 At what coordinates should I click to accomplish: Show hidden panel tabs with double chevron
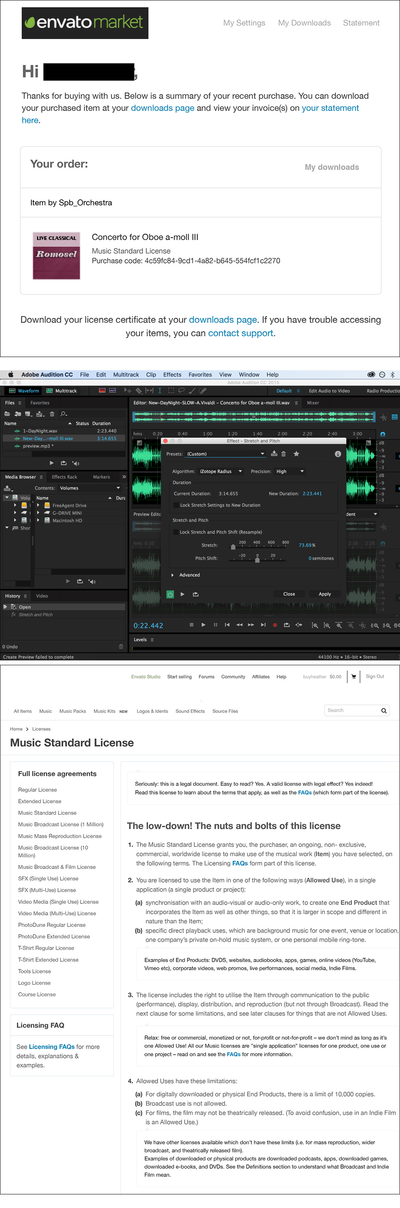124,477
